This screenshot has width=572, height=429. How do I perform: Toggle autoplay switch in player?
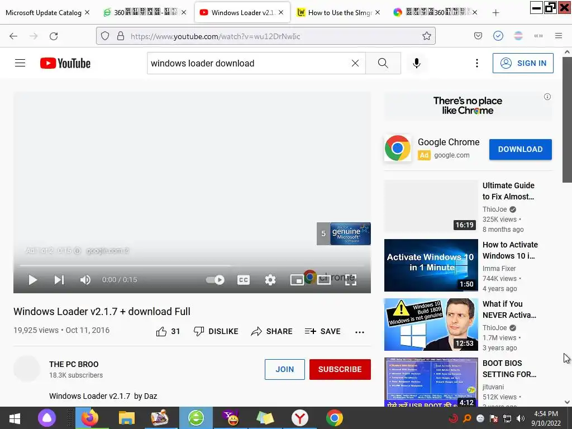[215, 280]
